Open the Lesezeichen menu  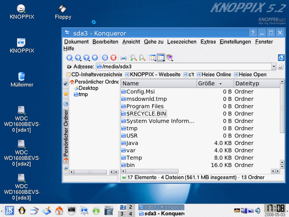[182, 42]
